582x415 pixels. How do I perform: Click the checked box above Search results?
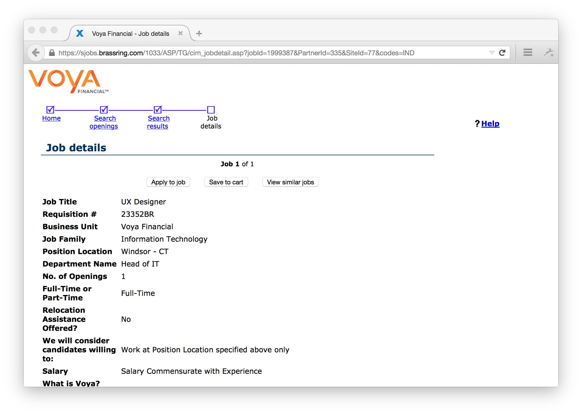click(x=158, y=110)
